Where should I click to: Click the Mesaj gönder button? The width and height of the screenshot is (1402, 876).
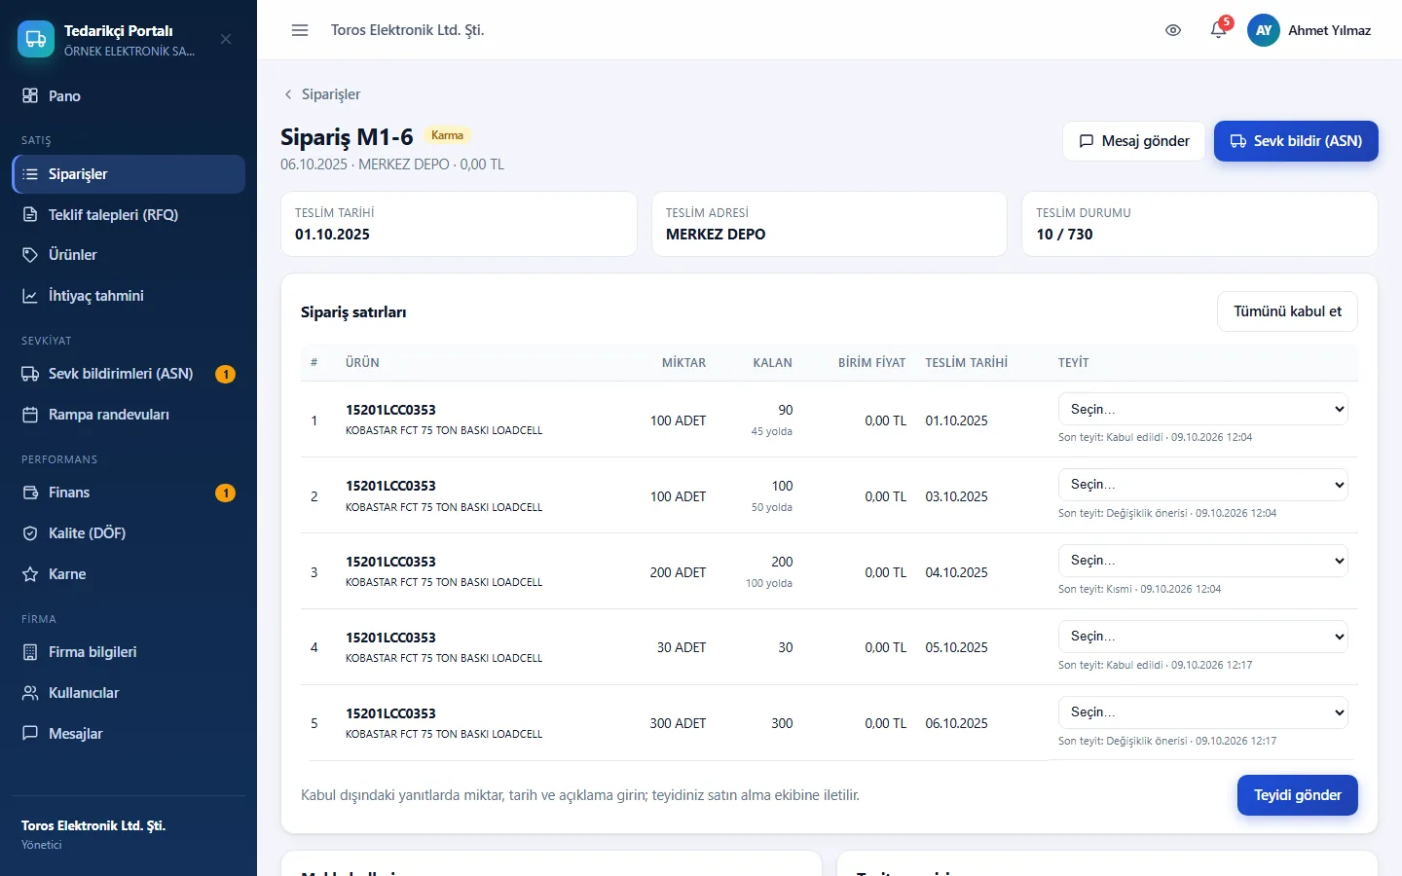pos(1134,141)
